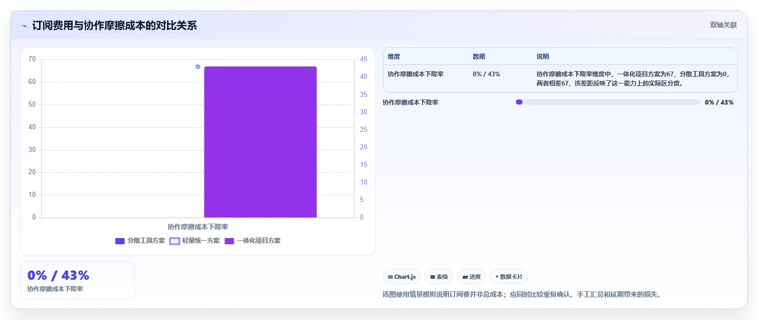
Task: Click the 协作摩擦成本下降率 caption in data card
Action: pos(55,289)
